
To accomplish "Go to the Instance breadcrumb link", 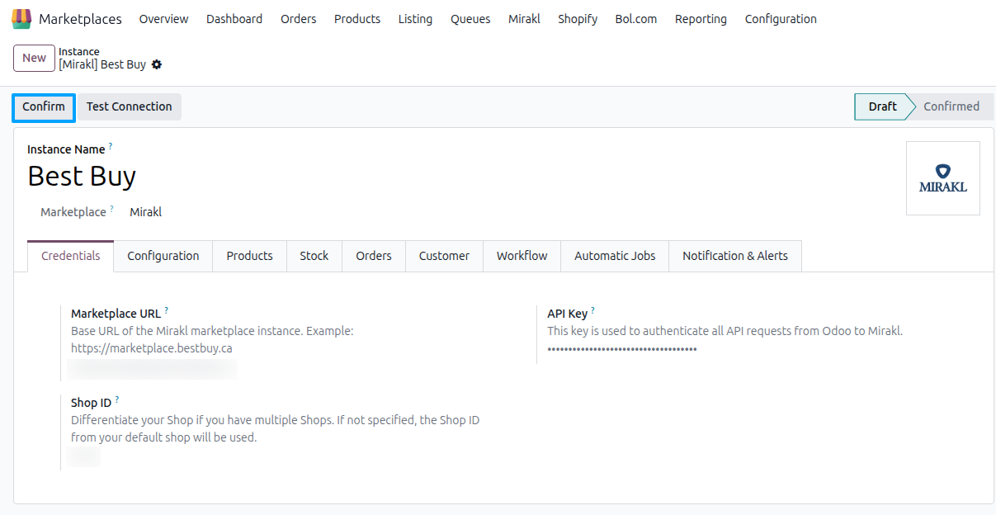I will [x=79, y=51].
